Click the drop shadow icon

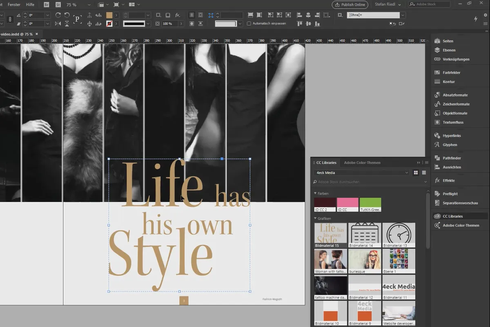click(167, 15)
